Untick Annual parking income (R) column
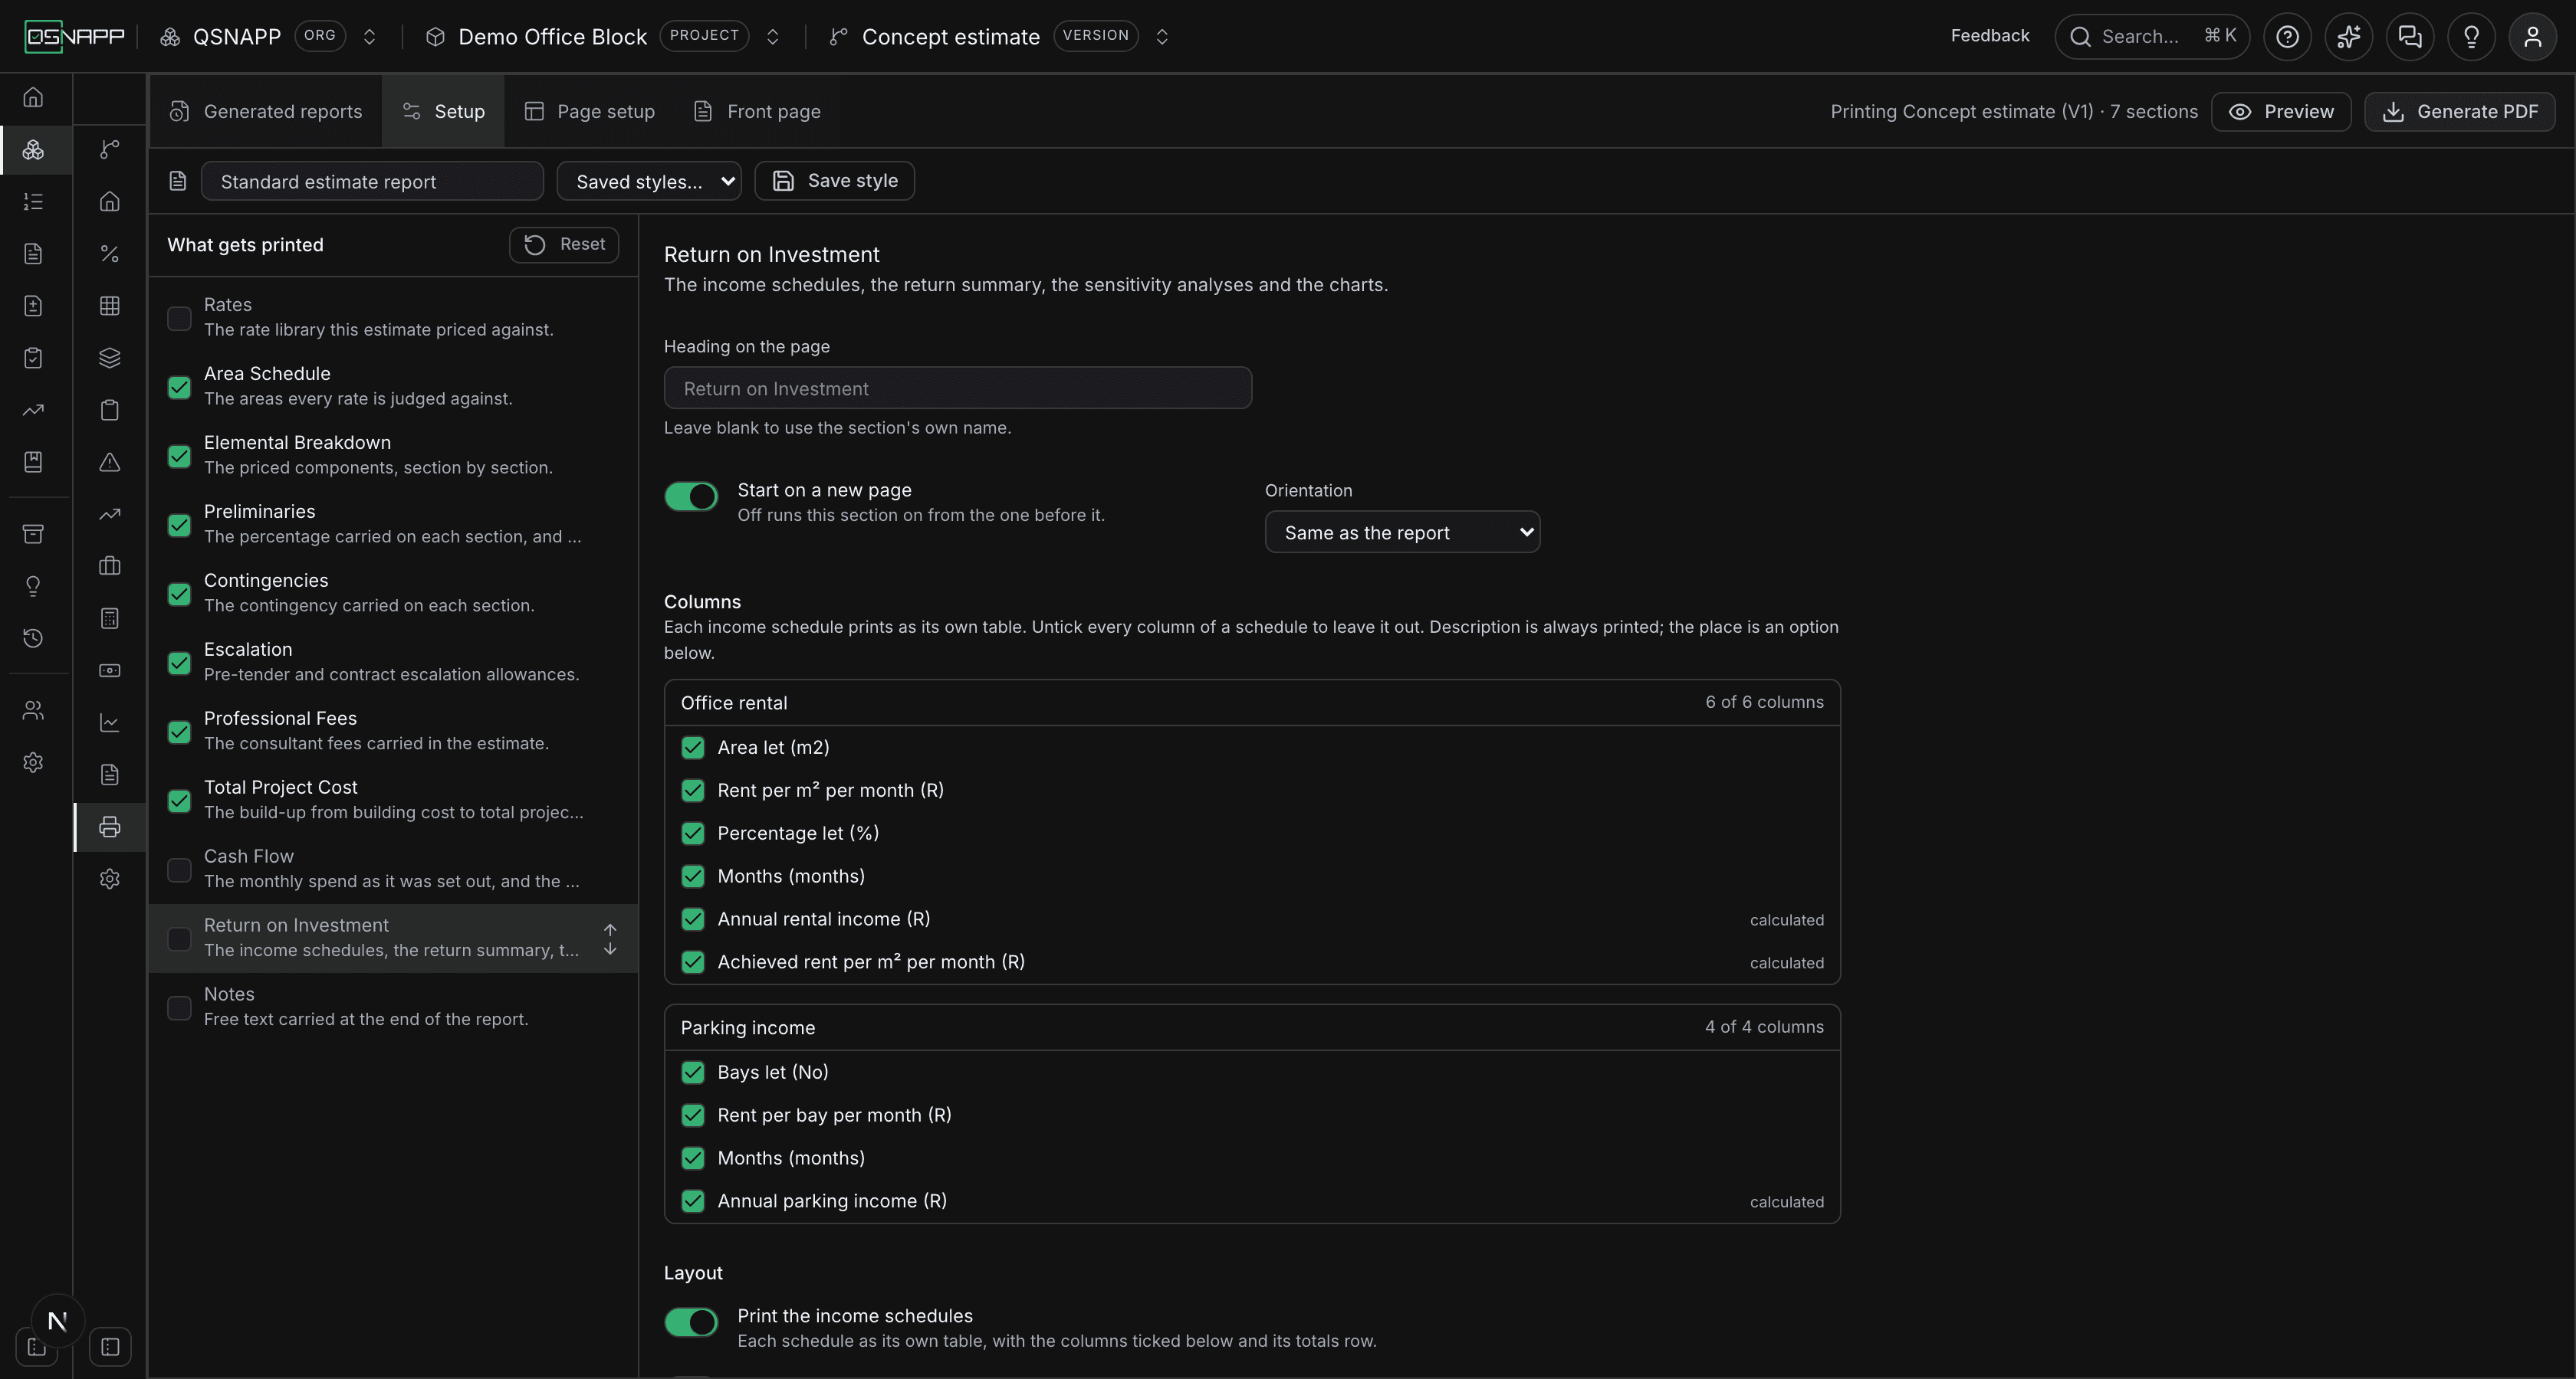 pos(693,1201)
